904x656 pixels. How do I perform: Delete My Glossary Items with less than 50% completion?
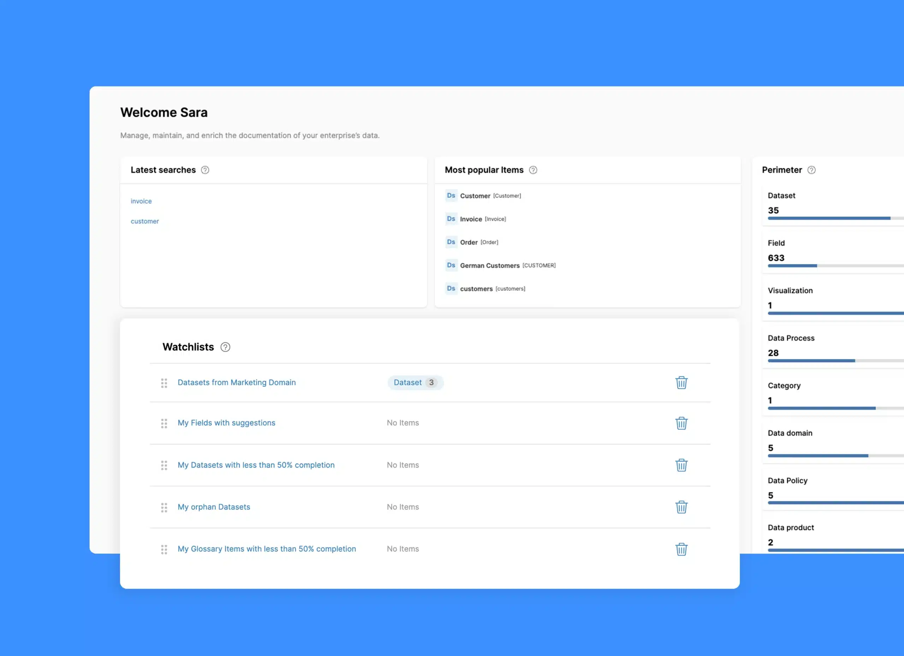pos(681,549)
